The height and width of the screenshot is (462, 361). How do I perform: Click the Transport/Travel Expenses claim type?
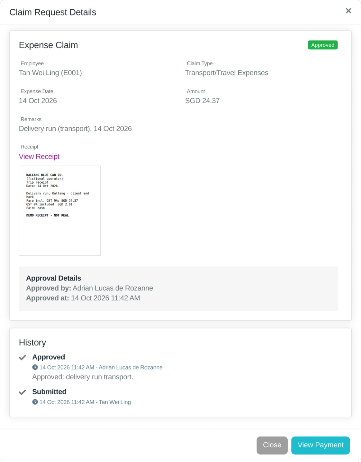(226, 73)
